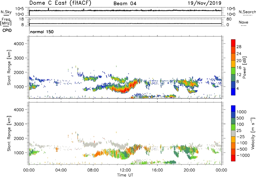Click the 'Power [dB]' color bar label

tap(244, 67)
